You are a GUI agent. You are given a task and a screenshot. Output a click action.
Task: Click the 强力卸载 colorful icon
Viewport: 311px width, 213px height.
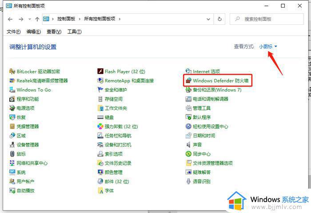100,126
